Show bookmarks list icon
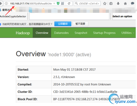 (x=111, y=4)
